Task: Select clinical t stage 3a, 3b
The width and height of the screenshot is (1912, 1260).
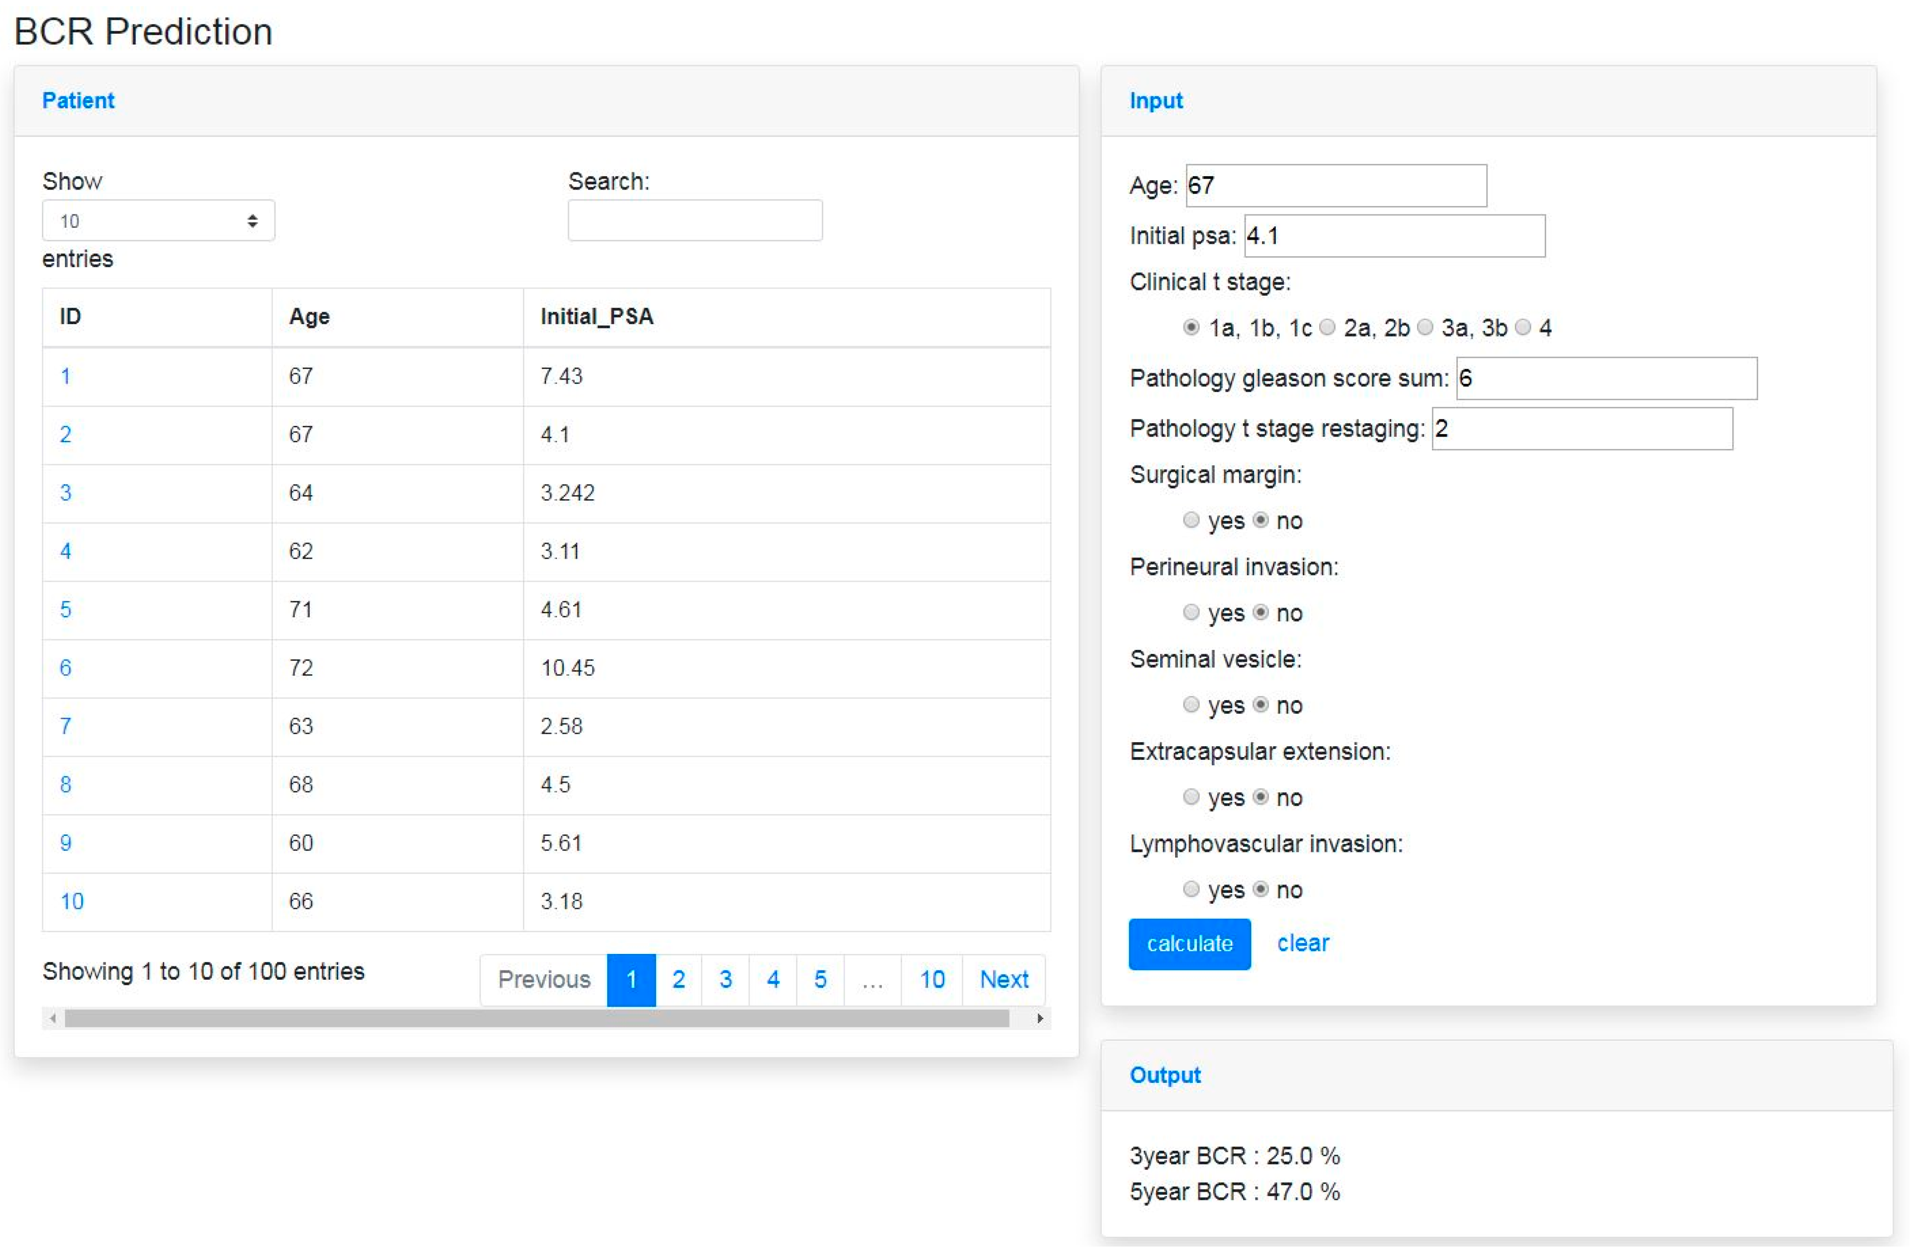Action: tap(1425, 327)
